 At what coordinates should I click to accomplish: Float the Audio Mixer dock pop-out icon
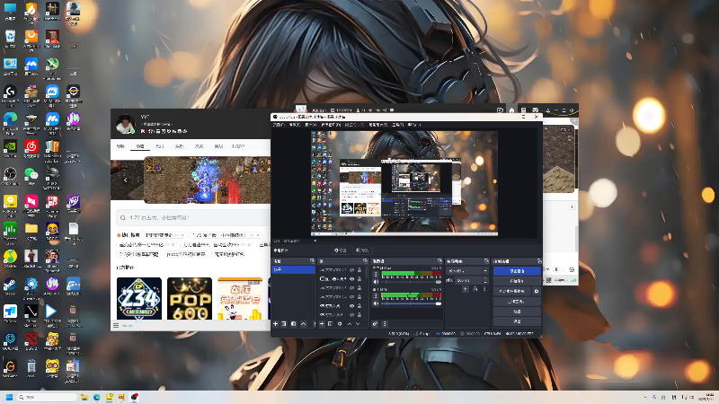click(x=439, y=261)
